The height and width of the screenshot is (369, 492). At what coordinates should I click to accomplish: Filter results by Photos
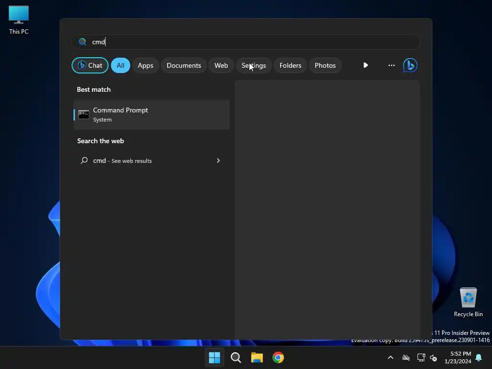tap(325, 65)
